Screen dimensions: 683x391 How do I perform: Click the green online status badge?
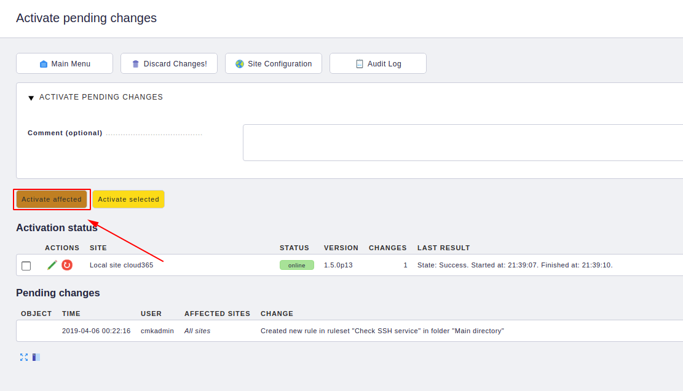coord(297,265)
